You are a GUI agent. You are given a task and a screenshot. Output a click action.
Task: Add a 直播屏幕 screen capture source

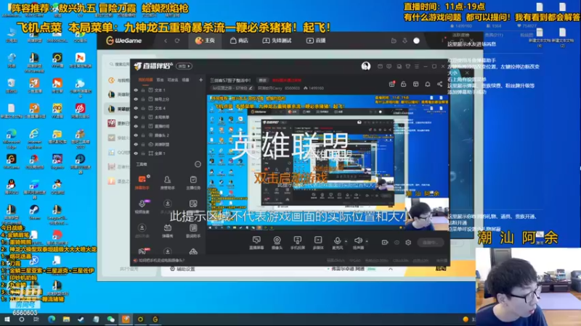[256, 243]
